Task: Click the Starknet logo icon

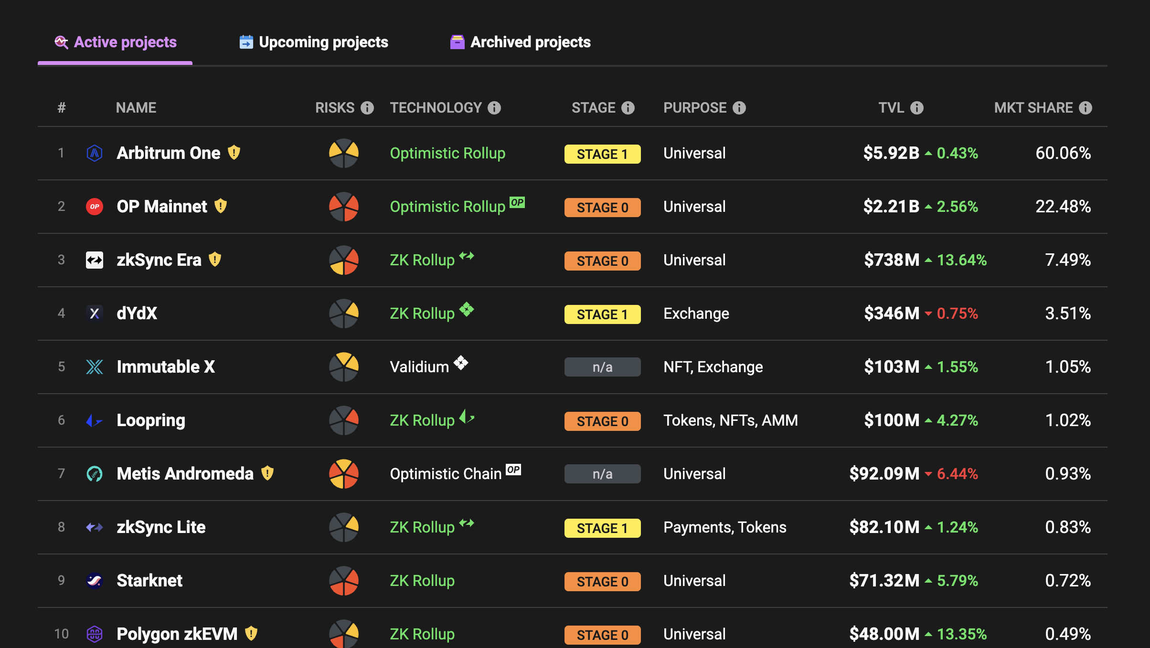Action: (x=95, y=581)
